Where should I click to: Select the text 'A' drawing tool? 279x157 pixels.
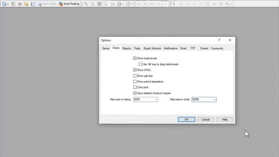pyautogui.click(x=214, y=4)
